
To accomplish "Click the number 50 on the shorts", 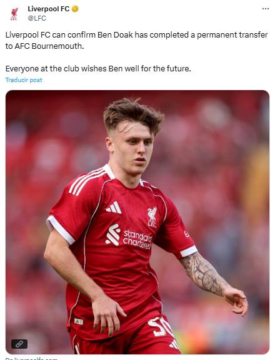I will click(x=160, y=327).
